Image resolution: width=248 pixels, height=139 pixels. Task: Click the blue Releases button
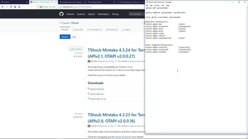pyautogui.click(x=65, y=37)
